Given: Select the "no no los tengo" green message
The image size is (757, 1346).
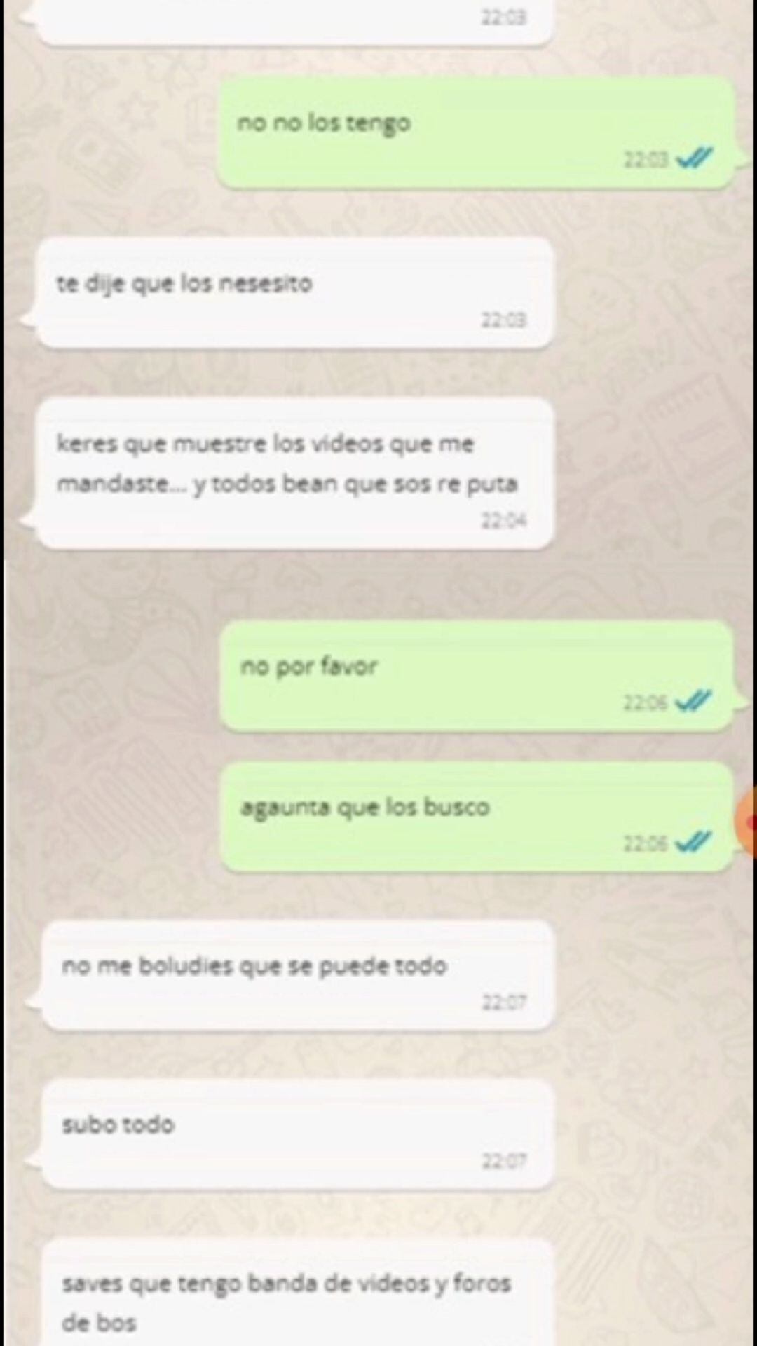Looking at the screenshot, I should coord(476,132).
